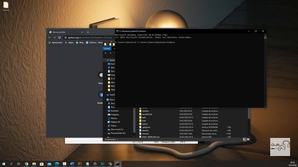This screenshot has width=298, height=167.
Task: Minimize the cmd.exe window
Action: coord(249,31)
